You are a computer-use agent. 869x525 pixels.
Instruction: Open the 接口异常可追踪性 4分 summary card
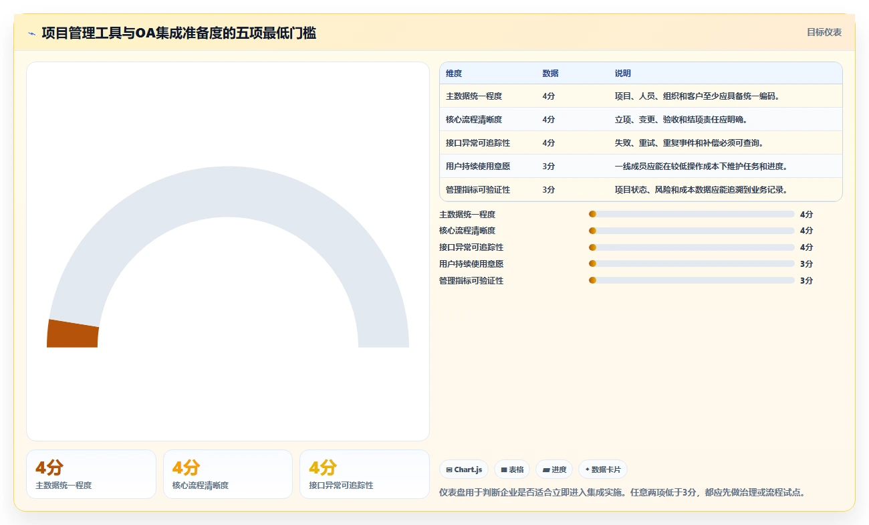coord(364,474)
